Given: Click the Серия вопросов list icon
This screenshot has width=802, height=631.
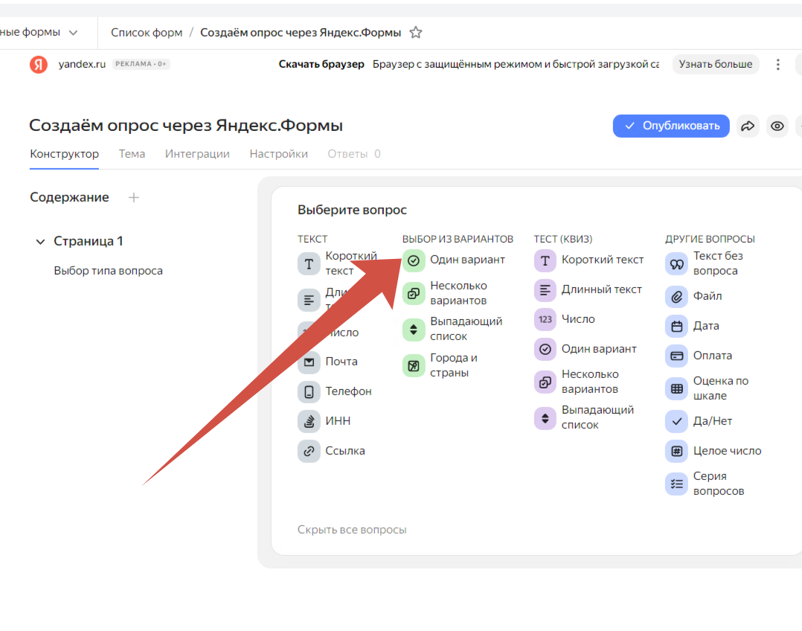Looking at the screenshot, I should 677,484.
